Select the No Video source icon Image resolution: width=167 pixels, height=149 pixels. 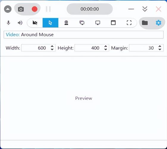[35, 23]
